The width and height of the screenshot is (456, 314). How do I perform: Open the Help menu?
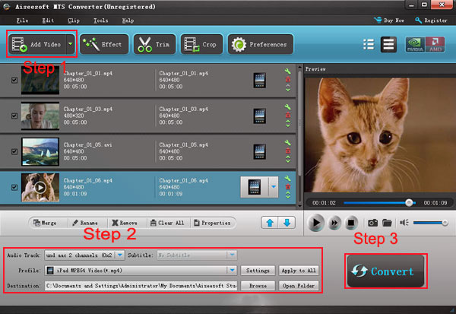coord(128,21)
